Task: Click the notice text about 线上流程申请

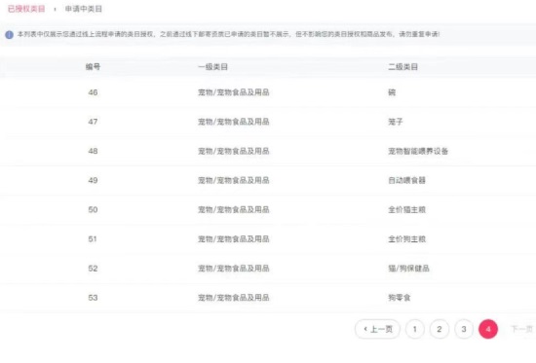Action: click(x=228, y=34)
